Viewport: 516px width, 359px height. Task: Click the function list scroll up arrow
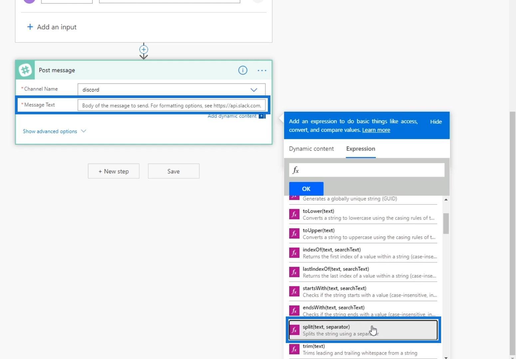(x=446, y=199)
